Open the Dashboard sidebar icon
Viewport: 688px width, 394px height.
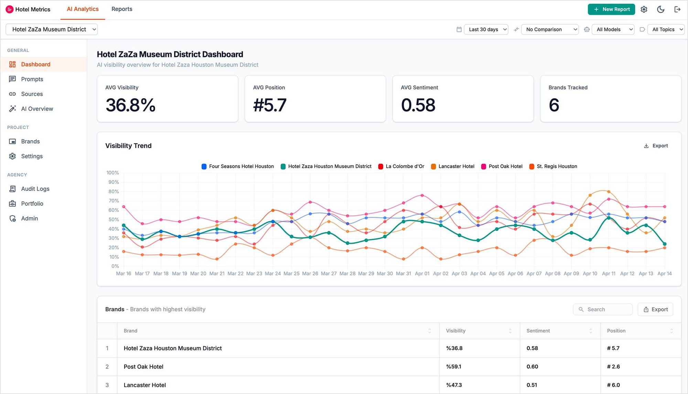click(x=12, y=64)
